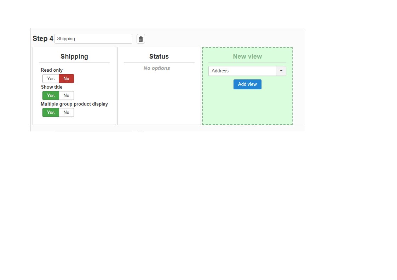Click the No options text
The image size is (397, 280).
click(157, 68)
